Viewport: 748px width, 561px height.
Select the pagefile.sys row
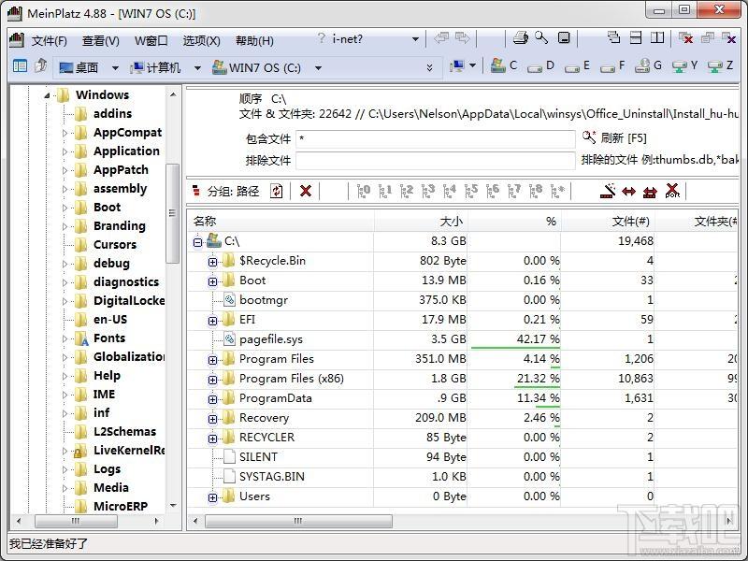pos(460,339)
